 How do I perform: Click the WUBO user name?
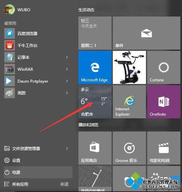coord(24,10)
